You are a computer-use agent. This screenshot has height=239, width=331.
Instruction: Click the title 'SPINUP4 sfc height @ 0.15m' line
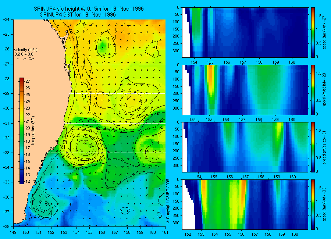(89, 9)
